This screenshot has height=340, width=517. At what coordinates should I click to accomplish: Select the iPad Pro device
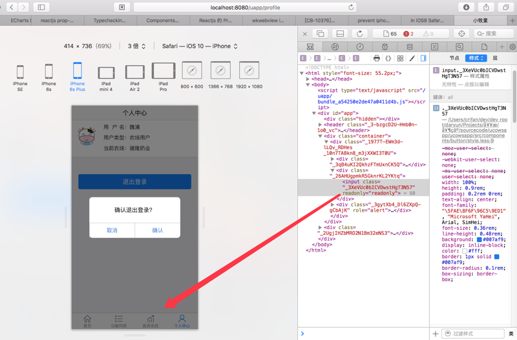click(x=164, y=77)
